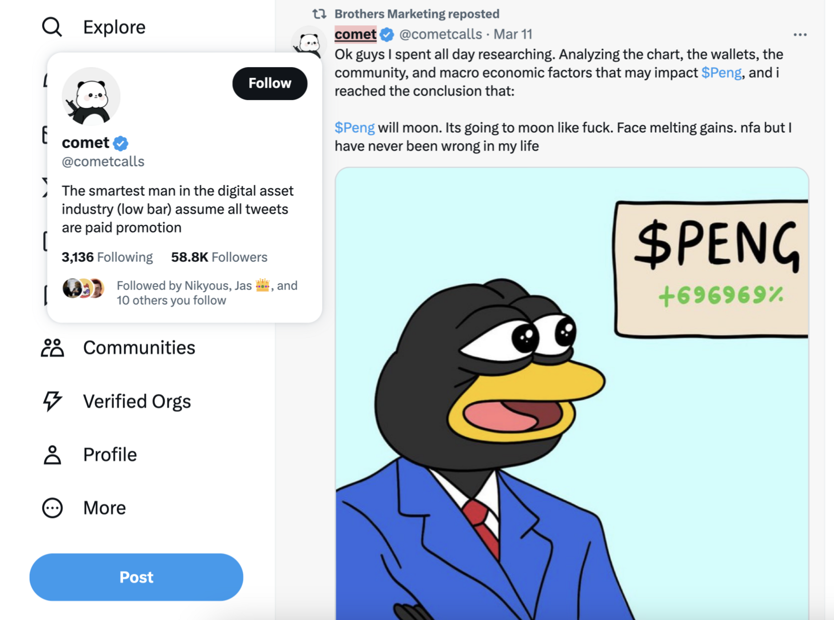Open comet's panda avatar in hover card

coord(91,97)
